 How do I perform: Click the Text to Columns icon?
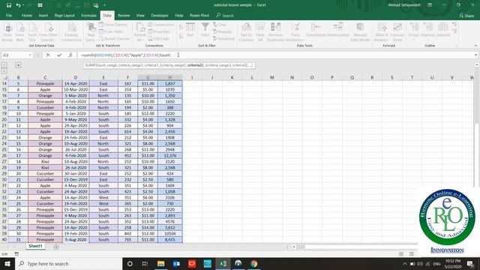pyautogui.click(x=246, y=32)
